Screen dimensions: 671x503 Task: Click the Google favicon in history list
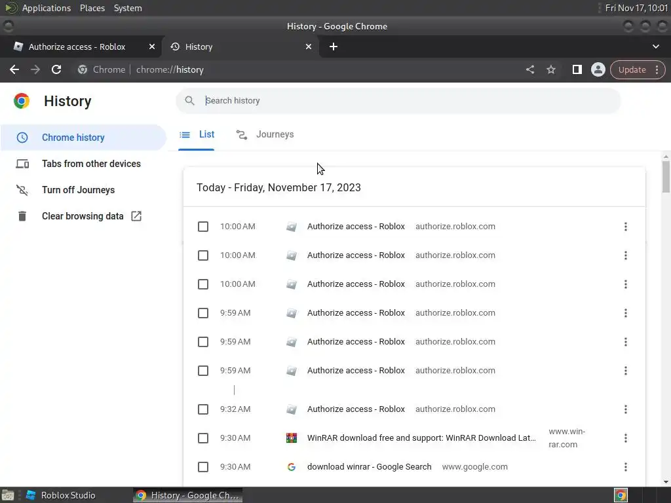click(292, 466)
